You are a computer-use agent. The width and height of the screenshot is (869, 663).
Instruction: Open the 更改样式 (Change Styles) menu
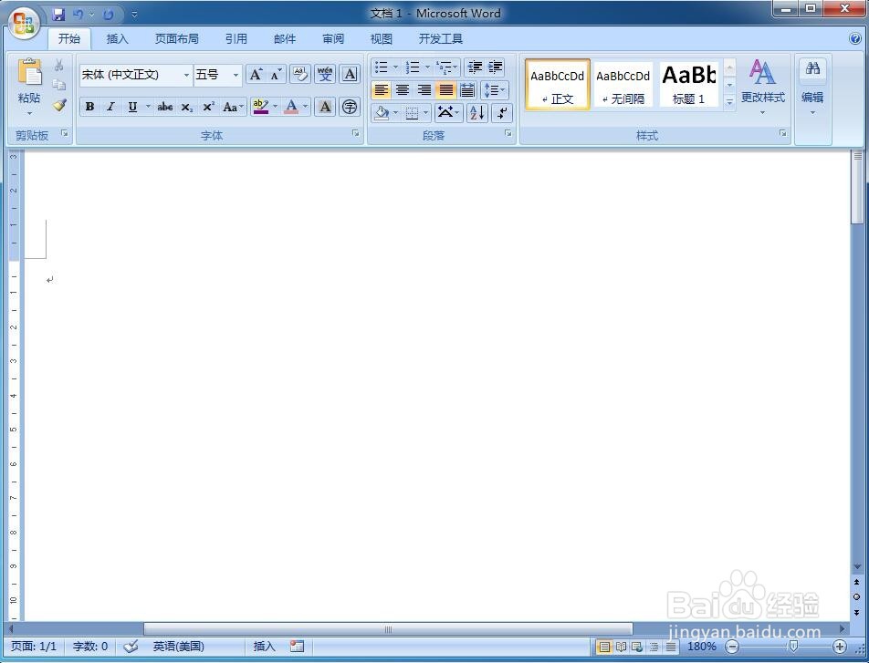tap(763, 87)
